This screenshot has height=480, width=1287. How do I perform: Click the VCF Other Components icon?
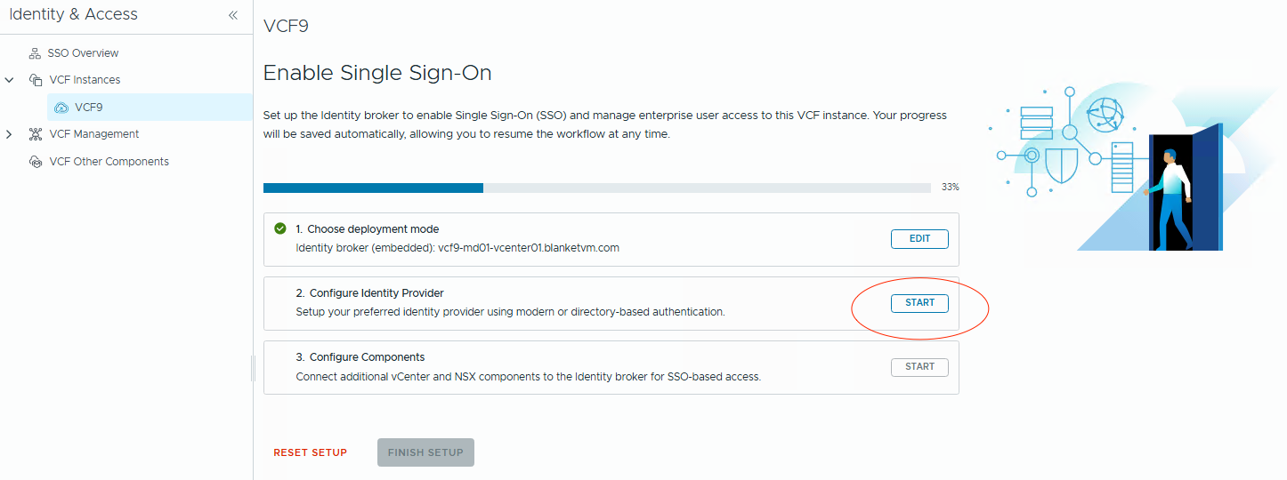36,162
